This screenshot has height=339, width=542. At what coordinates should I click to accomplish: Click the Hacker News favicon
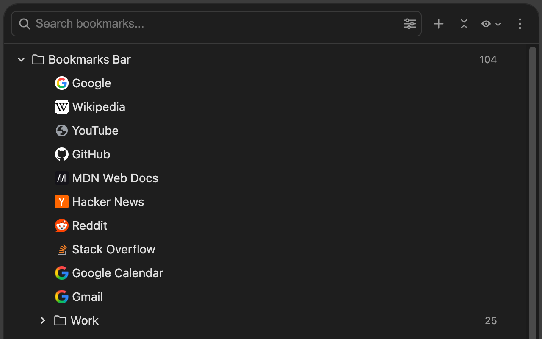pos(62,202)
